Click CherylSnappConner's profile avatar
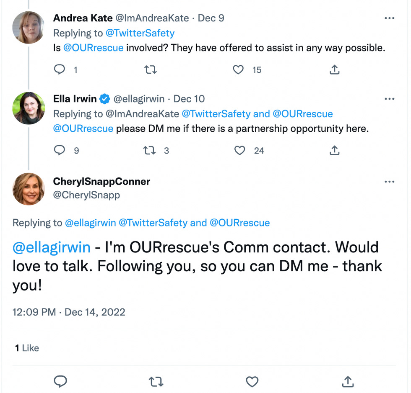Image resolution: width=411 pixels, height=393 pixels. [29, 189]
